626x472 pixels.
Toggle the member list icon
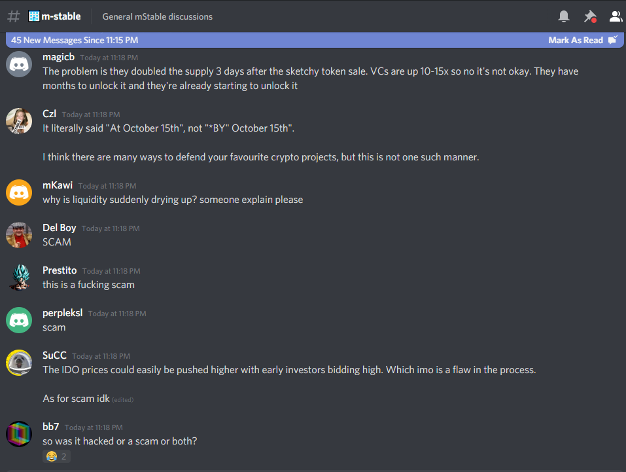(x=616, y=16)
